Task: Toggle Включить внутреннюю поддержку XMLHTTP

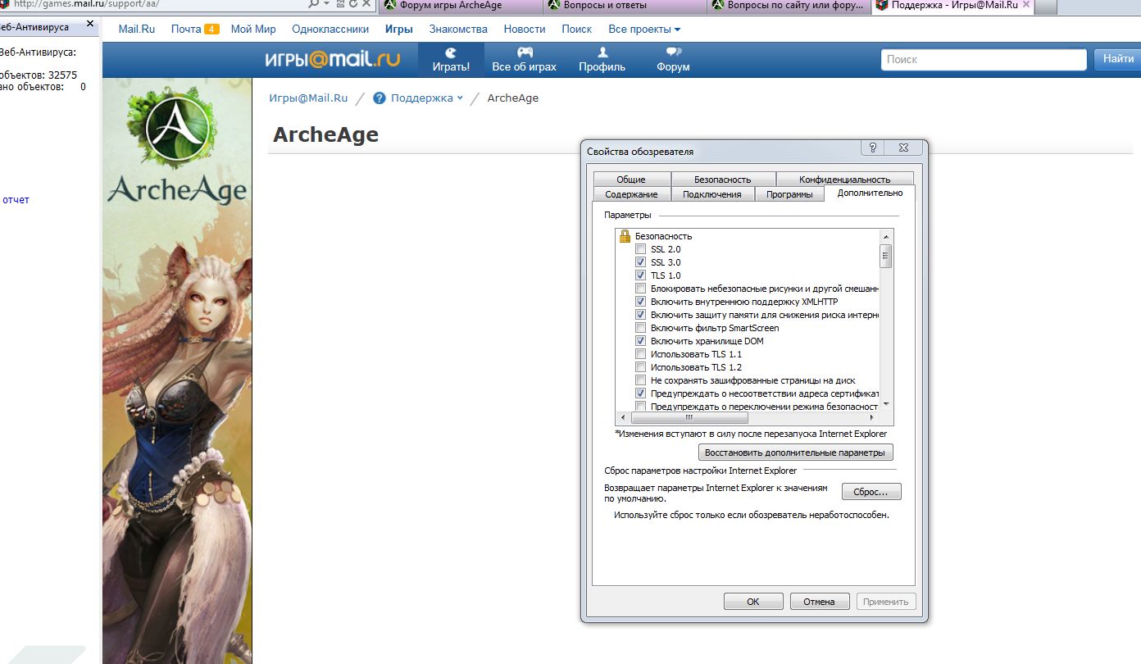Action: coord(641,302)
